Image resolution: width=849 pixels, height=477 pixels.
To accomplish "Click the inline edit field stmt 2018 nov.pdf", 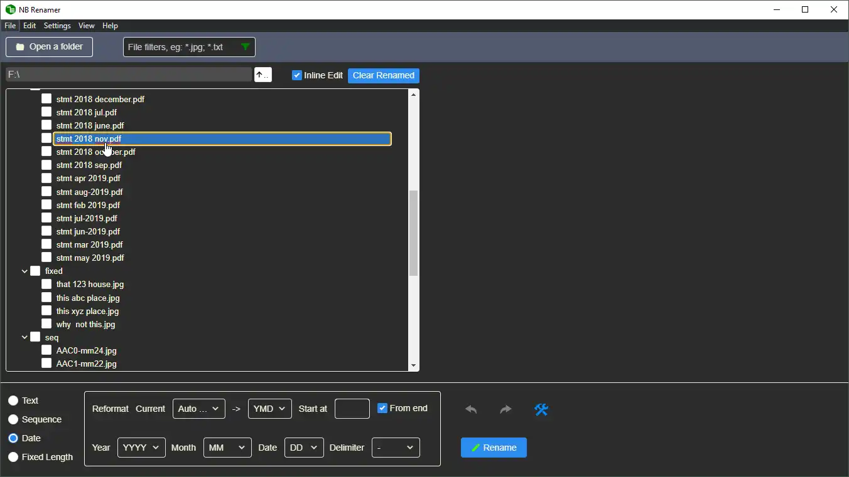I will coord(222,139).
